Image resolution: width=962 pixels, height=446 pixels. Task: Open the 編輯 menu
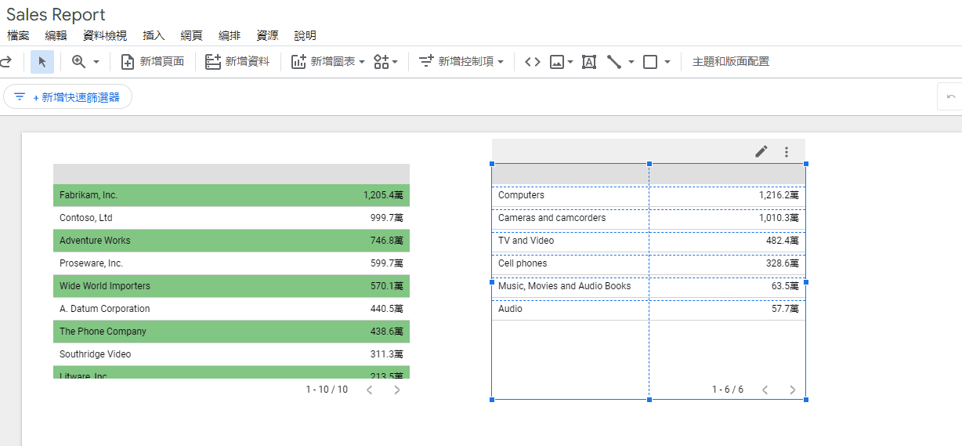tap(56, 35)
